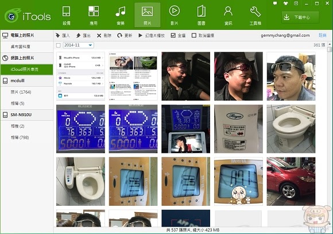
Task: Select the dark blue thumbnail in bottom row
Action: [x=186, y=218]
